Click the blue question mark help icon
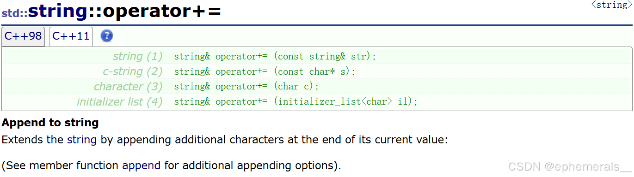Screen dimensions: 634x177 107,36
